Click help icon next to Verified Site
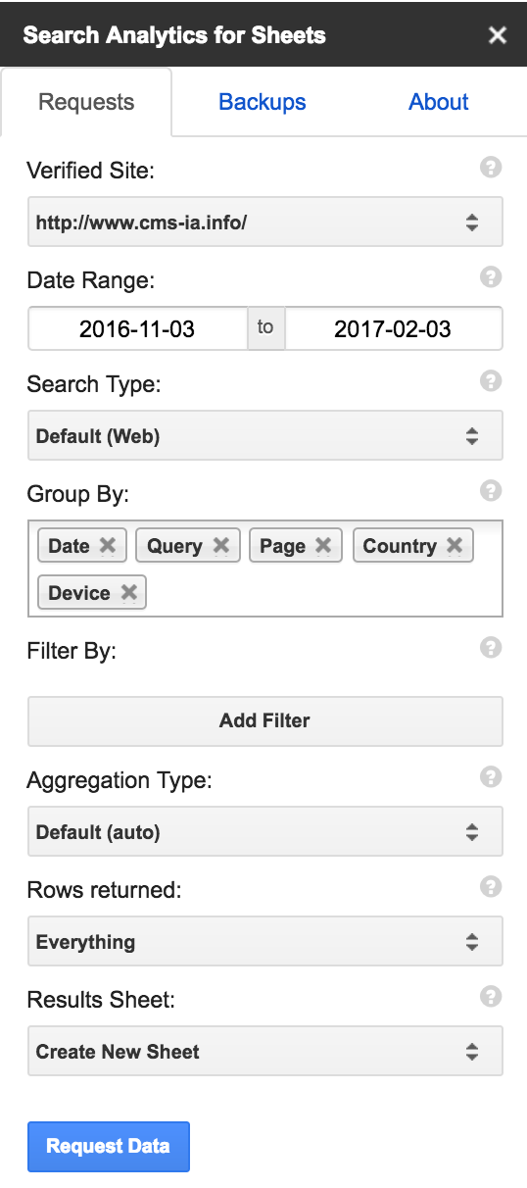The image size is (527, 1188). 491,168
